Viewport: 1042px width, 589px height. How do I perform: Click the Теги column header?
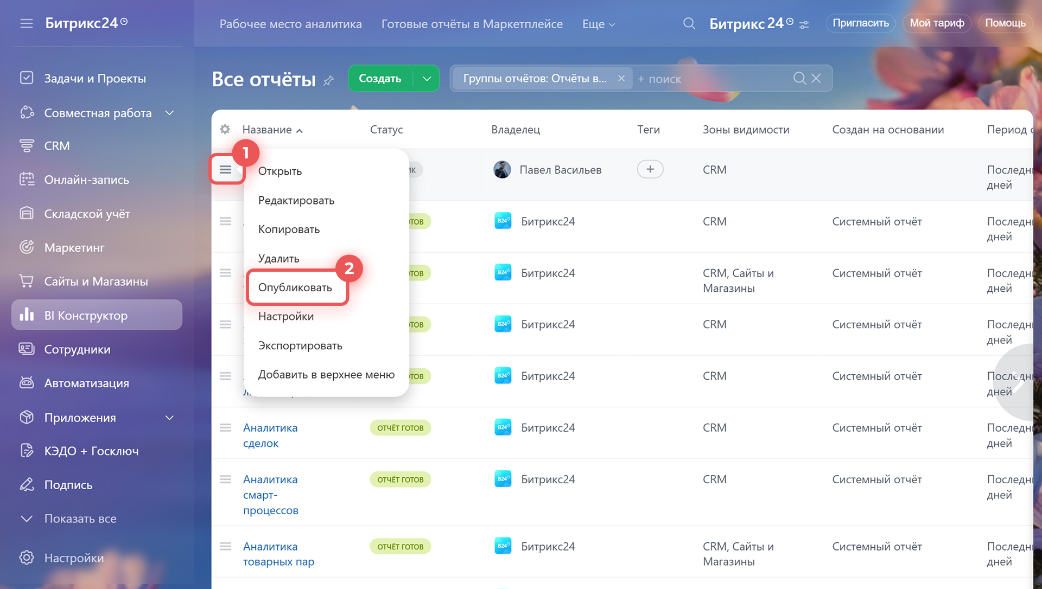click(x=649, y=130)
